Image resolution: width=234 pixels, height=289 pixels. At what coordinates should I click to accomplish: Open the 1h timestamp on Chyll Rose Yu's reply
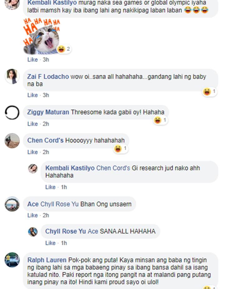click(x=64, y=243)
